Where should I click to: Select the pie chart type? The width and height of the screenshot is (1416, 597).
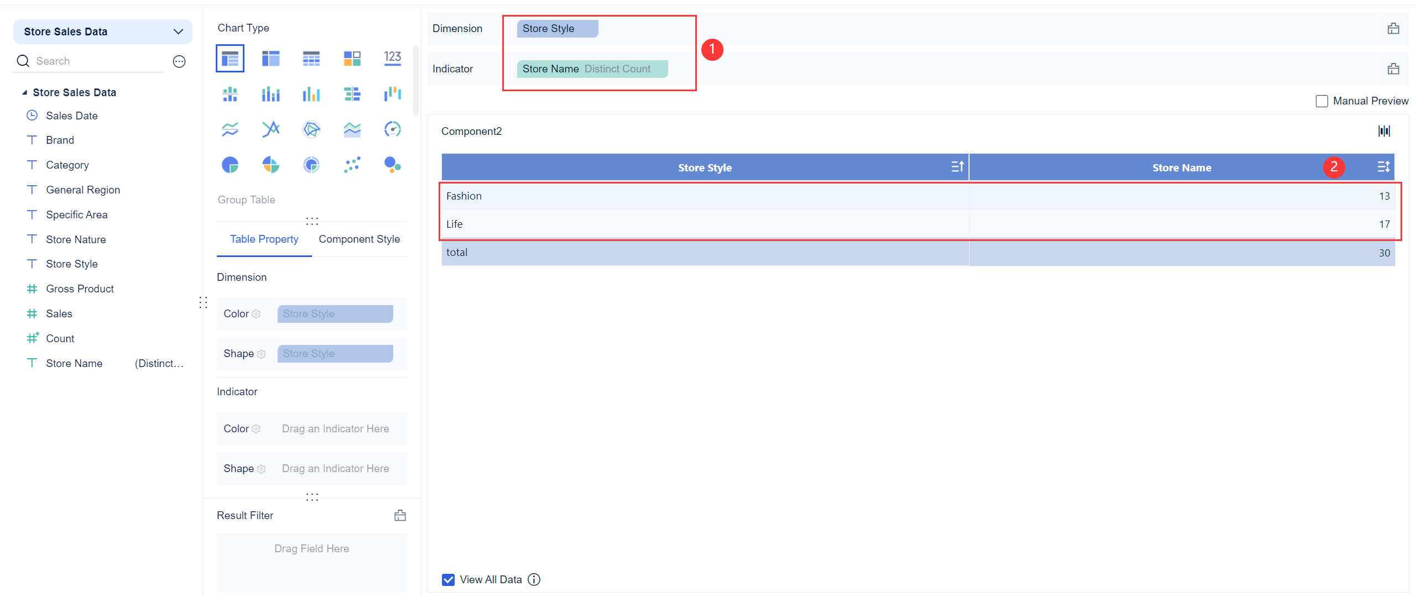tap(230, 164)
